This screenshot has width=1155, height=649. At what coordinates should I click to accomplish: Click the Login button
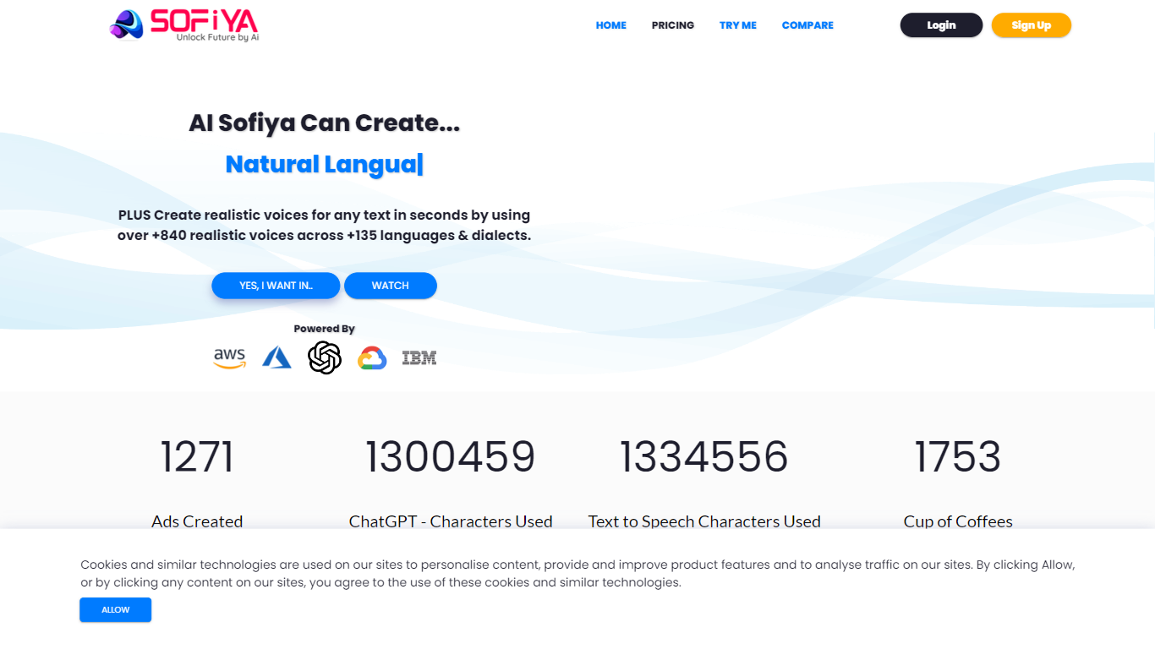pos(941,25)
